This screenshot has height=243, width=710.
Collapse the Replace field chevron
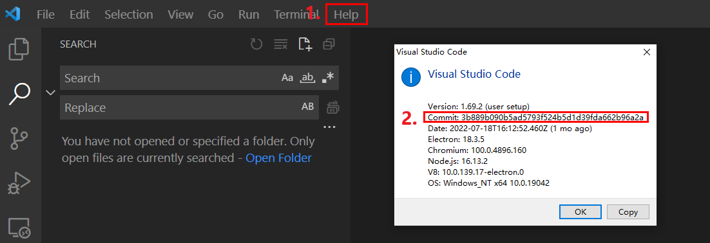click(x=51, y=93)
